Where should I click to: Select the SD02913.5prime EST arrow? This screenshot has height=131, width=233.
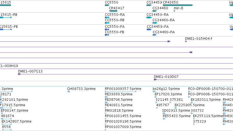(x=164, y=113)
